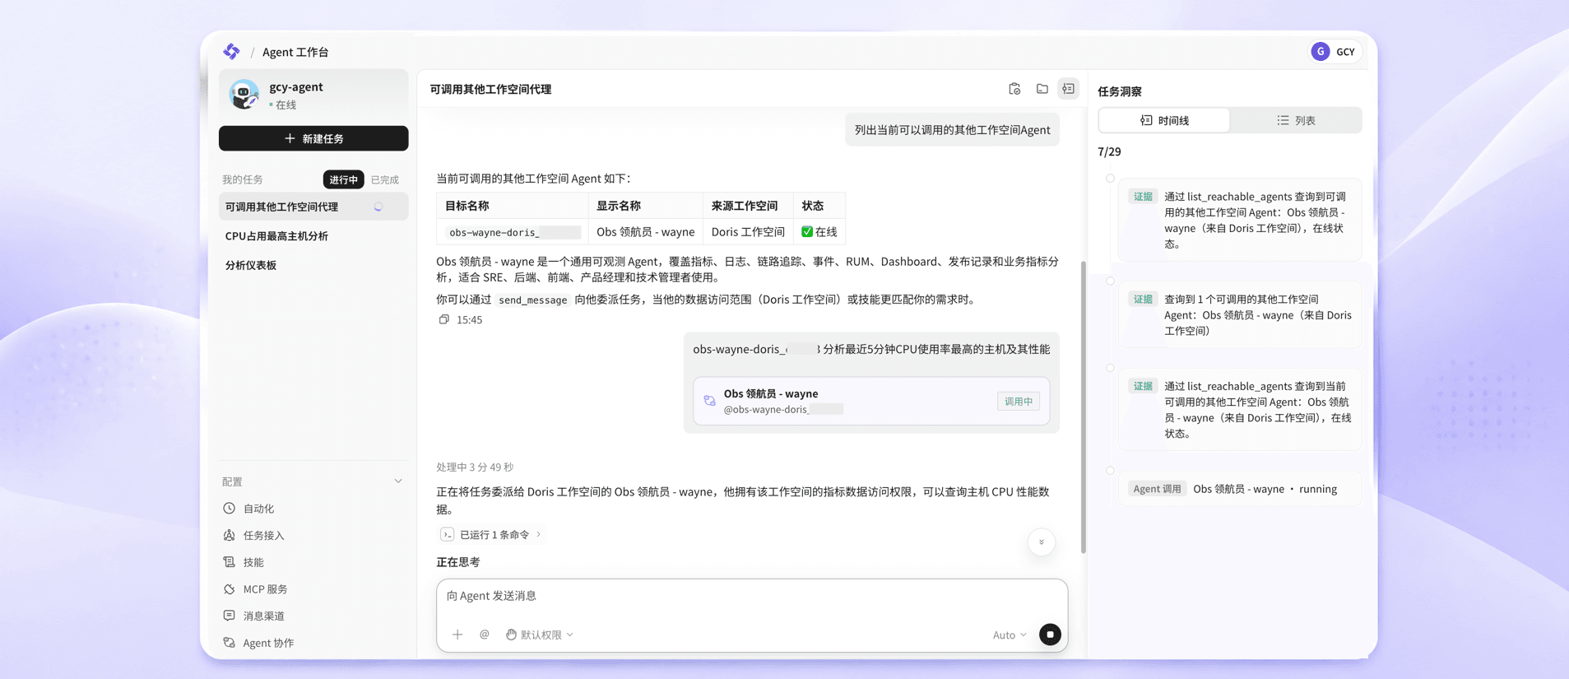
Task: Toggle the task insight panel icon
Action: coord(1068,89)
